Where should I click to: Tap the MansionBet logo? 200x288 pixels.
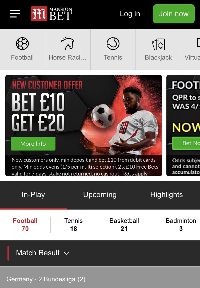(x=51, y=14)
